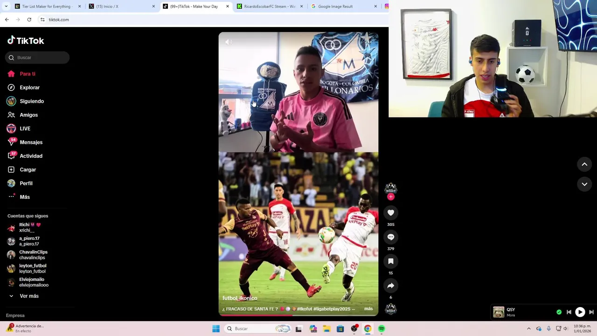The image size is (597, 336).
Task: Open the Advertencia weather alert widget
Action: click(24, 329)
